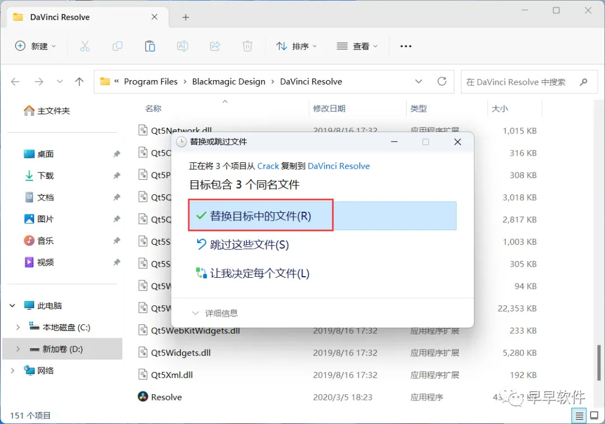
Task: Open Desktop (桌面) in sidebar
Action: (39, 155)
